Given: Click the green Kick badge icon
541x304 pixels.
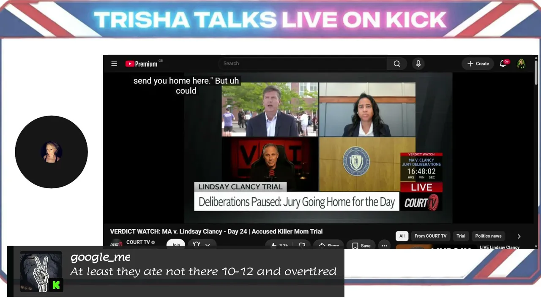Looking at the screenshot, I should tap(56, 285).
